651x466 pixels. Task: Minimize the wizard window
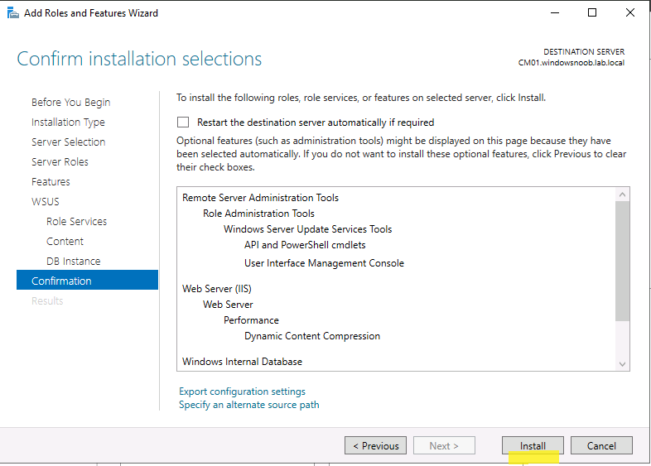point(555,13)
